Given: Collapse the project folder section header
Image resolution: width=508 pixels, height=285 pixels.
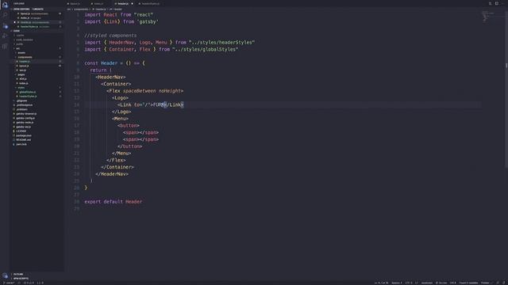Looking at the screenshot, I should point(16,31).
